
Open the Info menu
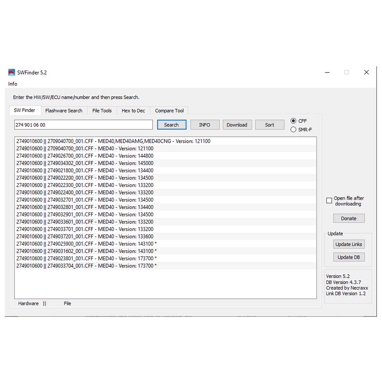[x=12, y=84]
